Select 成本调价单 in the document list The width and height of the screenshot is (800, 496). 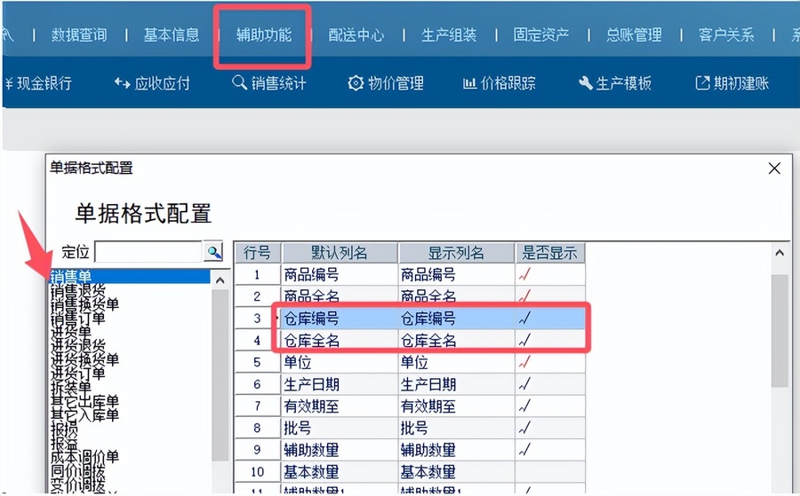coord(84,456)
